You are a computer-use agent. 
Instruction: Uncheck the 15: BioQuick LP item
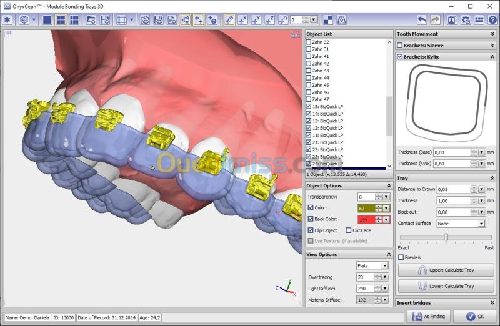point(308,106)
